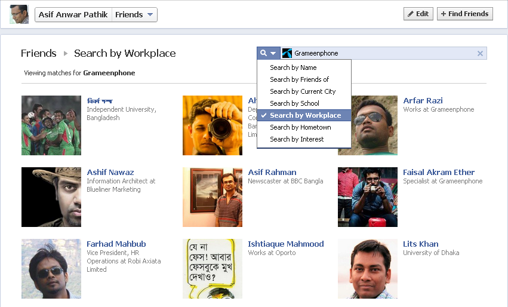Click the 'University of Dhaka' text

431,253
